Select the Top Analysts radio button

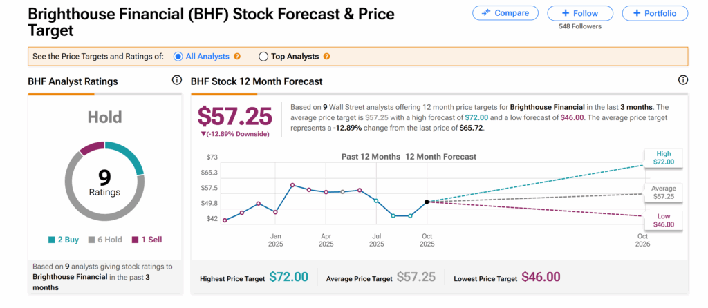(x=263, y=57)
